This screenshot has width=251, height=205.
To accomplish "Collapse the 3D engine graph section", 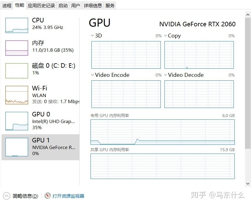I will point(92,36).
